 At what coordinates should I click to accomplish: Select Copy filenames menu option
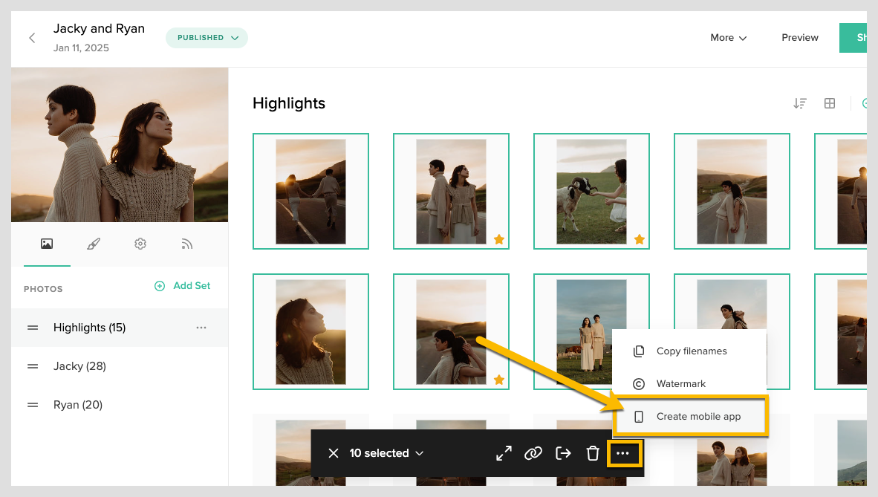click(x=691, y=351)
